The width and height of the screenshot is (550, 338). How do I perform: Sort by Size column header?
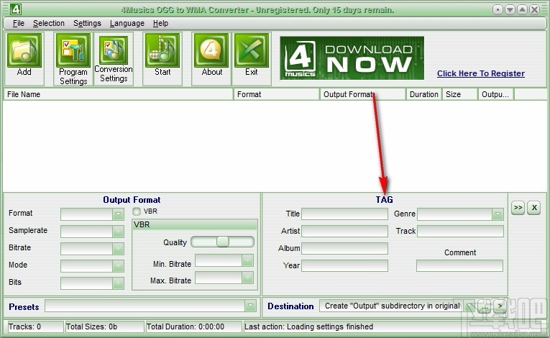tap(460, 94)
